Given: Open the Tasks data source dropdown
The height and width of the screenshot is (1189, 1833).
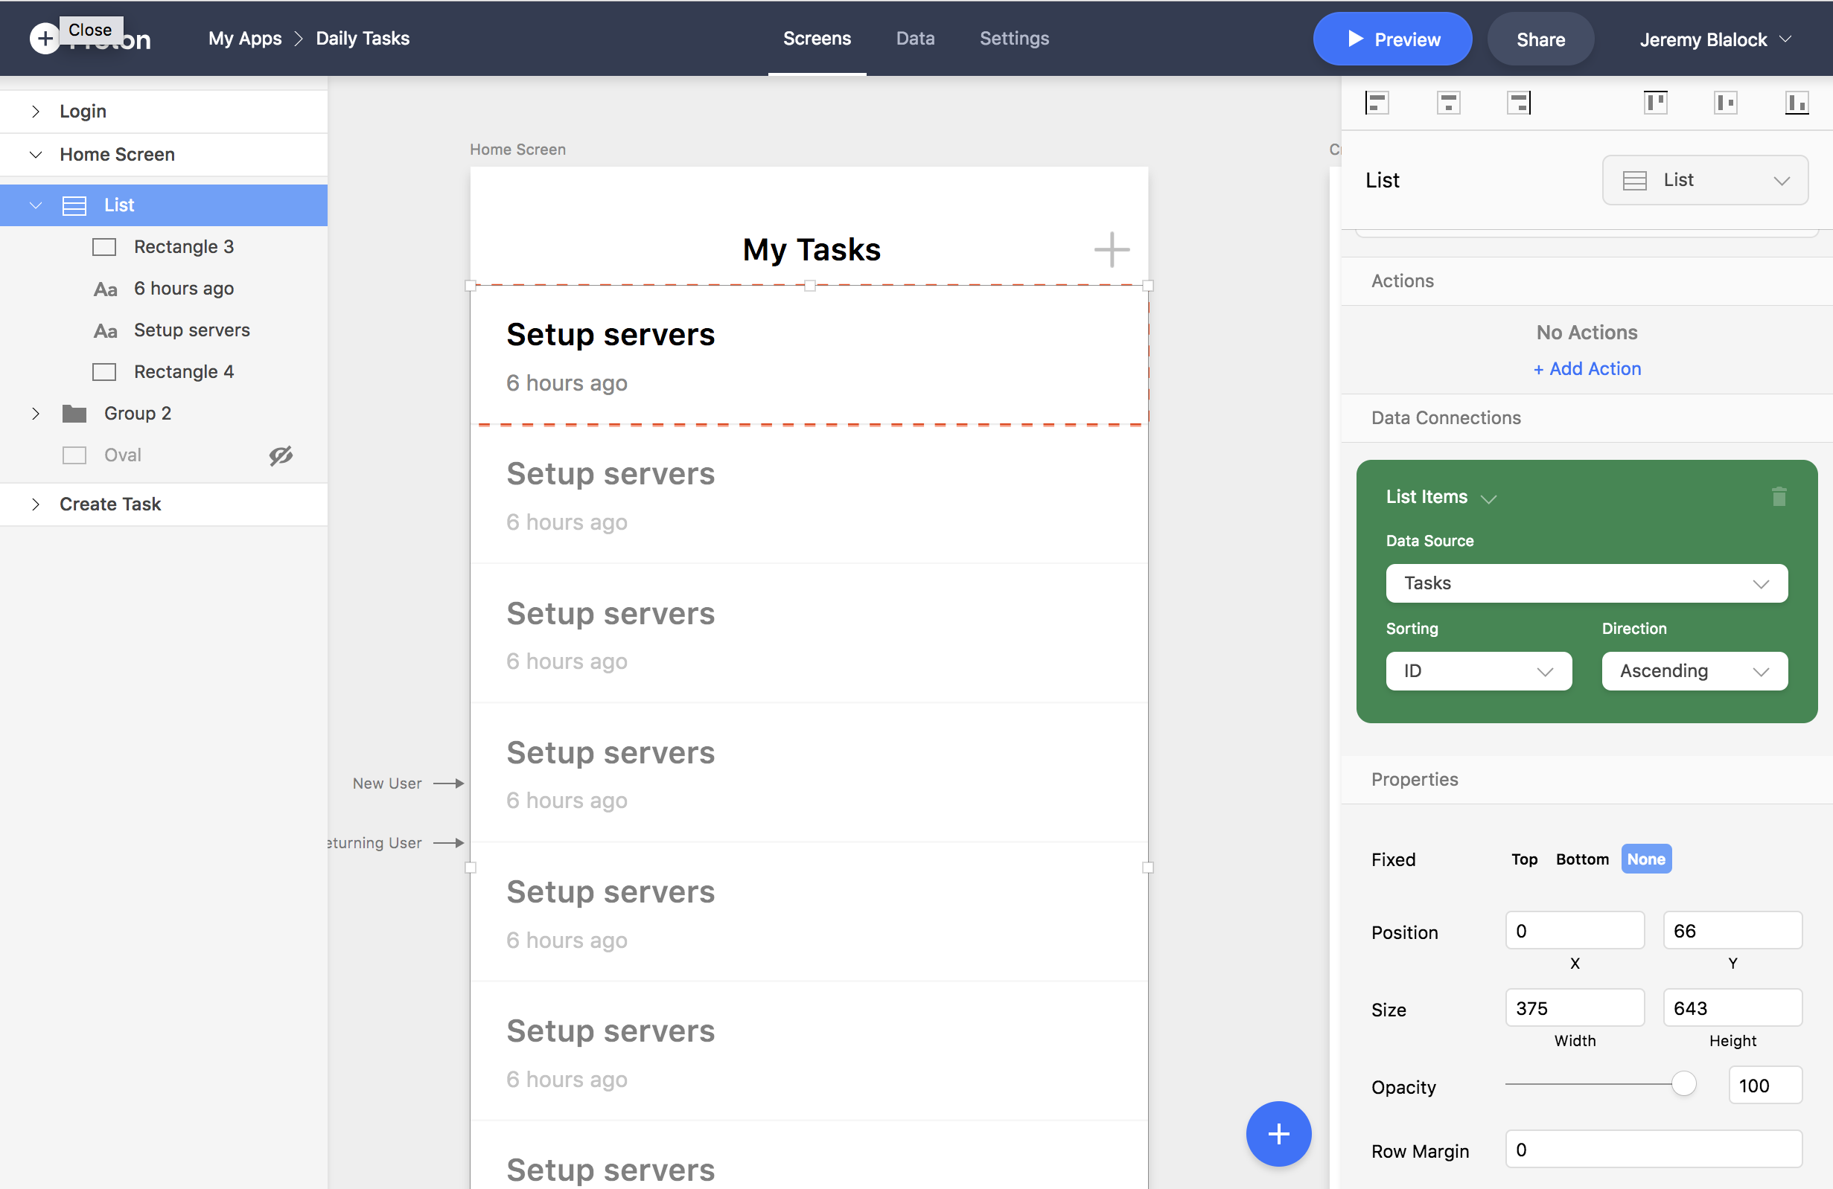Looking at the screenshot, I should 1586,583.
